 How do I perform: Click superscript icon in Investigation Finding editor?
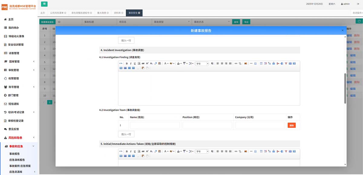(147, 64)
